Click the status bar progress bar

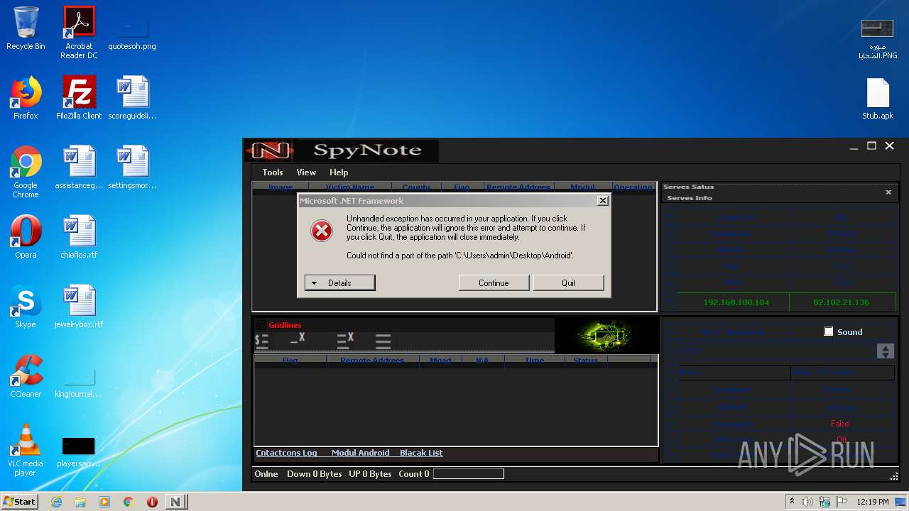click(x=469, y=473)
